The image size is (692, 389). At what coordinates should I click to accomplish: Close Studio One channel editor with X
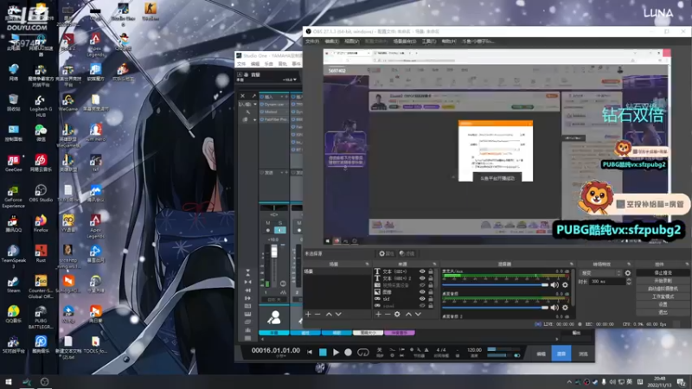coord(242,96)
